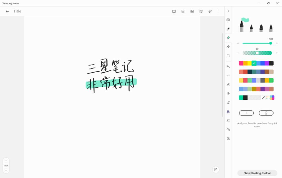Image resolution: width=282 pixels, height=178 pixels.
Task: Click Show floating toolbar button
Action: pos(257,173)
